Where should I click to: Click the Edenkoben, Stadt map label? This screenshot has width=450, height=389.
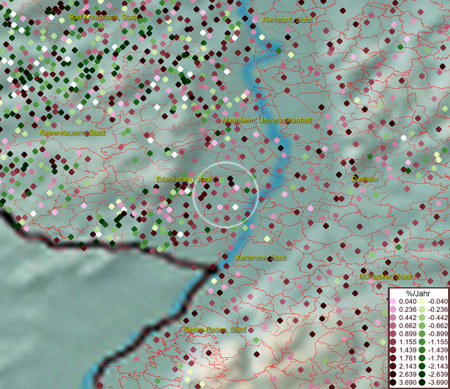pos(184,180)
